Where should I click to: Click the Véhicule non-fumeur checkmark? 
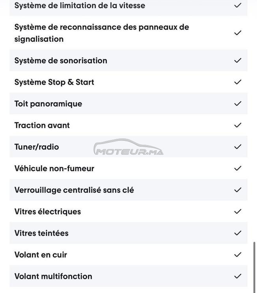[x=238, y=168]
